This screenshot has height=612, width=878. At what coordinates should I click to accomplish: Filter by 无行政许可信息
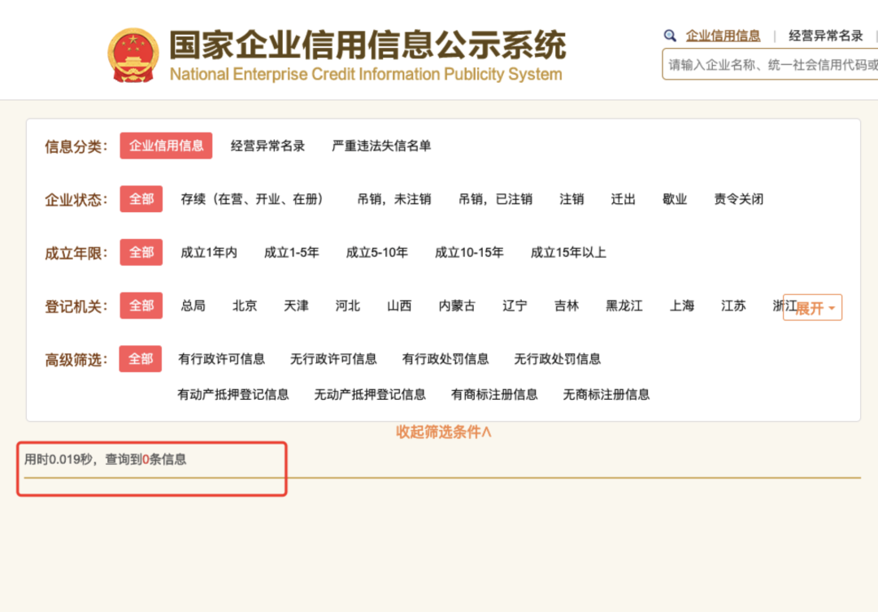click(333, 359)
